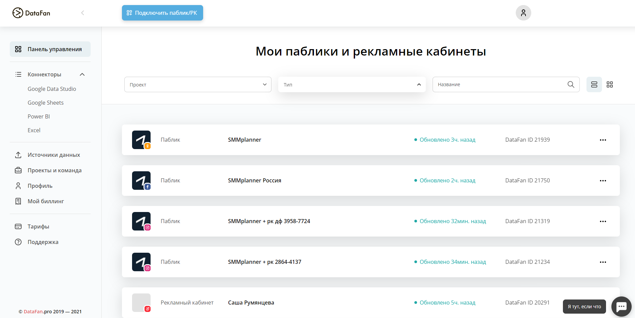Click SMMplanner Россия avatar with Facebook badge
Screen dimensions: 635x318
(x=141, y=180)
